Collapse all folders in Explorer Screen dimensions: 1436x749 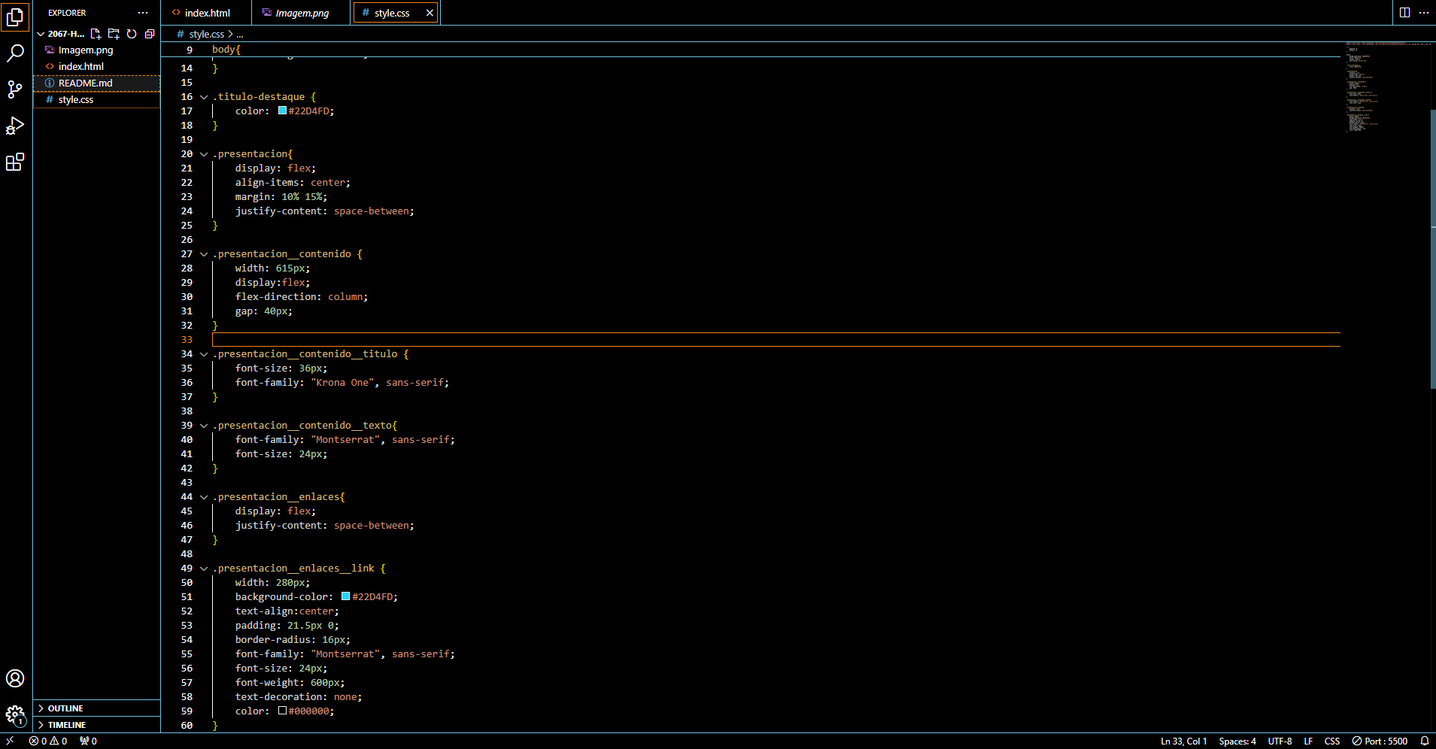point(150,34)
